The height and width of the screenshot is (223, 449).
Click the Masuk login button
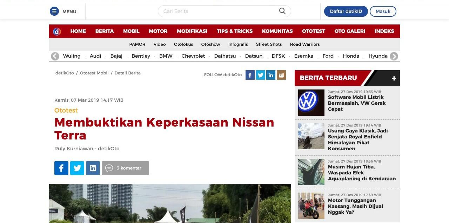(x=383, y=11)
